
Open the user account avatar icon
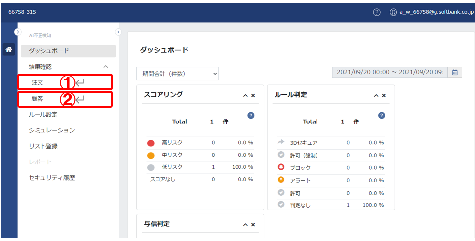point(393,12)
